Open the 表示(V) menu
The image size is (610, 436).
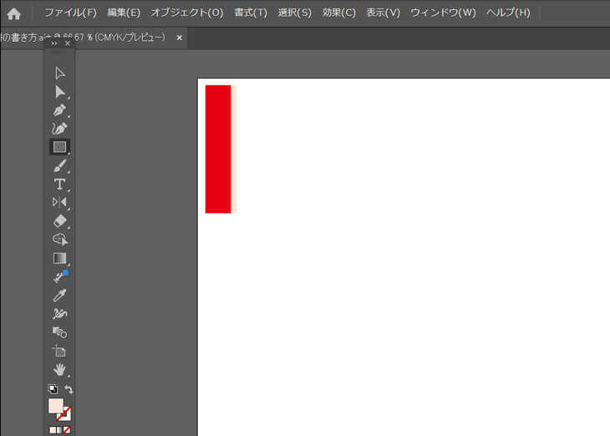[x=384, y=13]
